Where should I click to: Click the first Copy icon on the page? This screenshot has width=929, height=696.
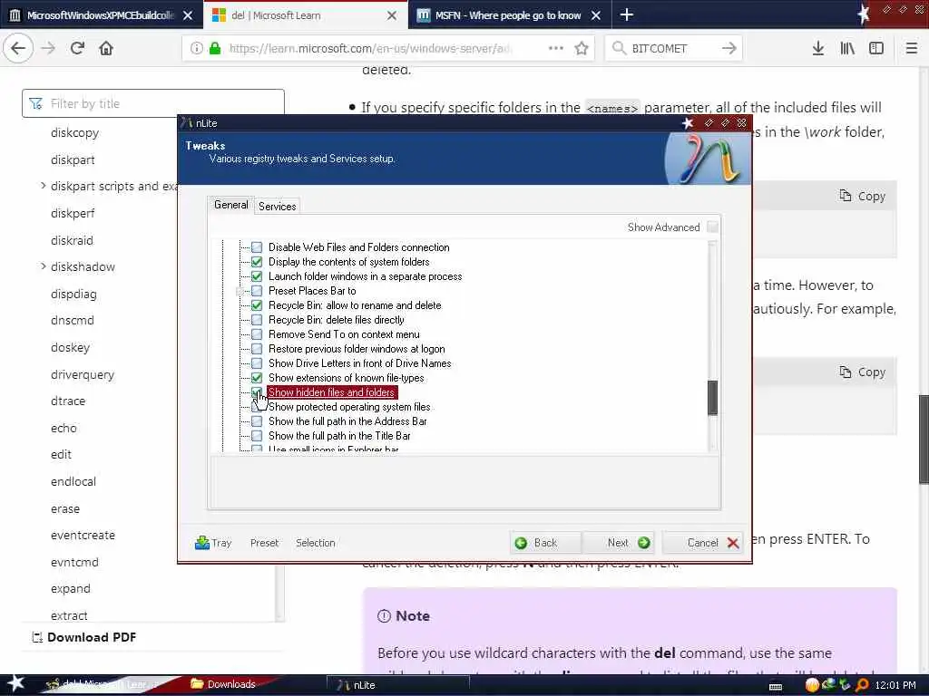click(845, 196)
